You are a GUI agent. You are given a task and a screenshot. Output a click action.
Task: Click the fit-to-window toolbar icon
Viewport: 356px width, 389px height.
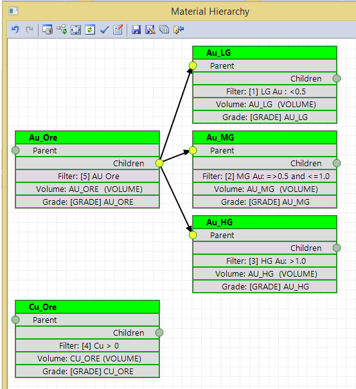point(76,30)
